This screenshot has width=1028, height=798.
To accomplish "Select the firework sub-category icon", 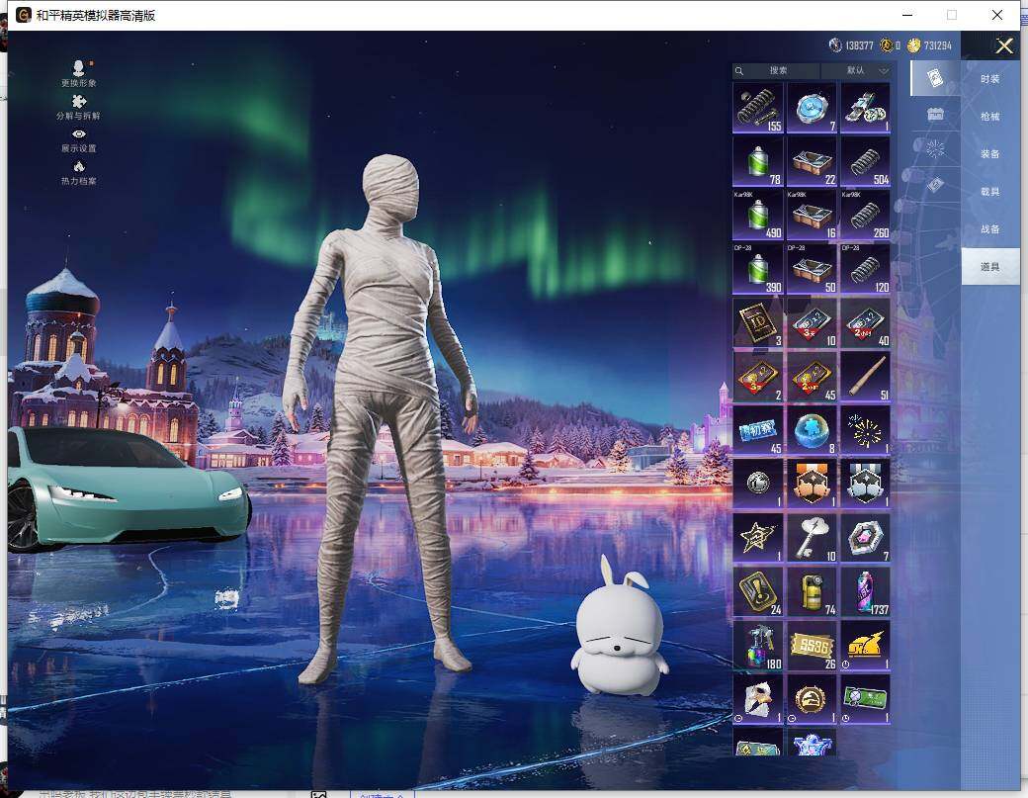I will click(935, 149).
